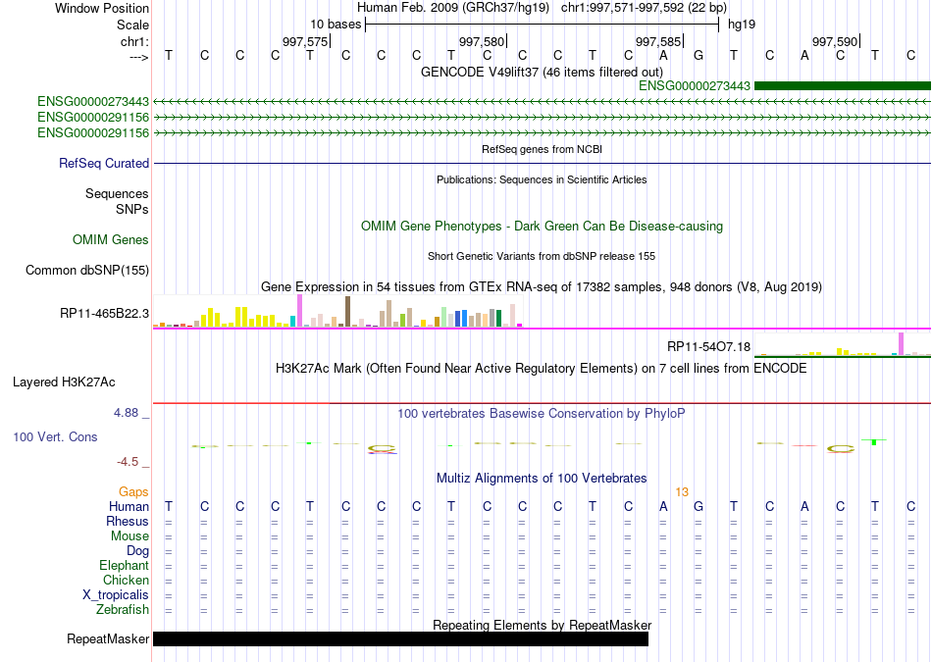
Task: Click the OMIM Genes track label
Action: tap(111, 239)
